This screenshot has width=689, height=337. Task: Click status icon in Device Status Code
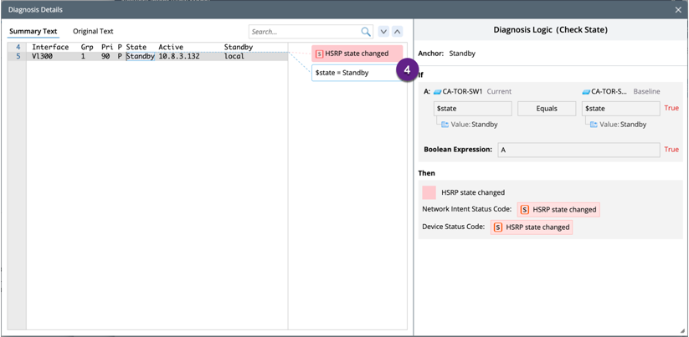coord(498,227)
